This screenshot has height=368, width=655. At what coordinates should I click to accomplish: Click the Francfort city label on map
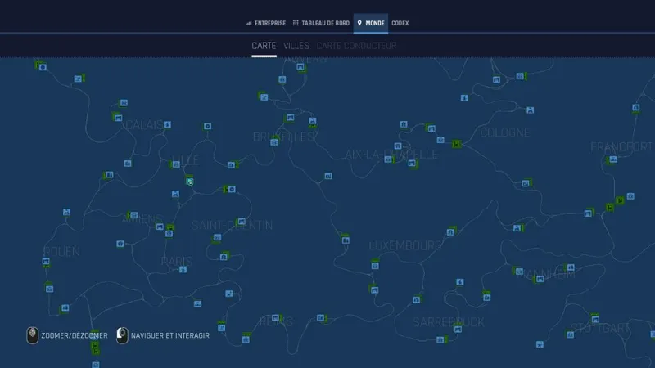tap(622, 147)
